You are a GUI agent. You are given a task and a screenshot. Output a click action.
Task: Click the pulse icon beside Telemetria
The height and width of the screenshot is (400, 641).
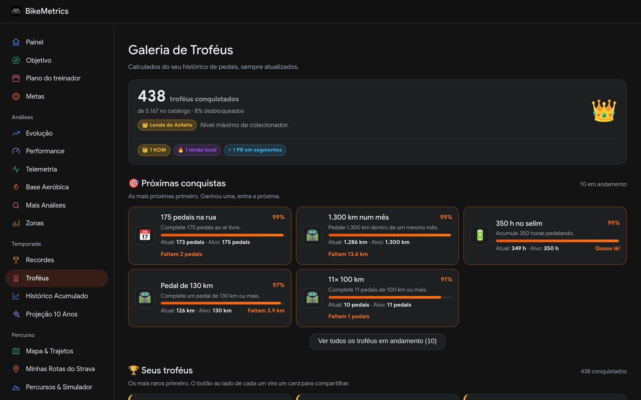16,169
